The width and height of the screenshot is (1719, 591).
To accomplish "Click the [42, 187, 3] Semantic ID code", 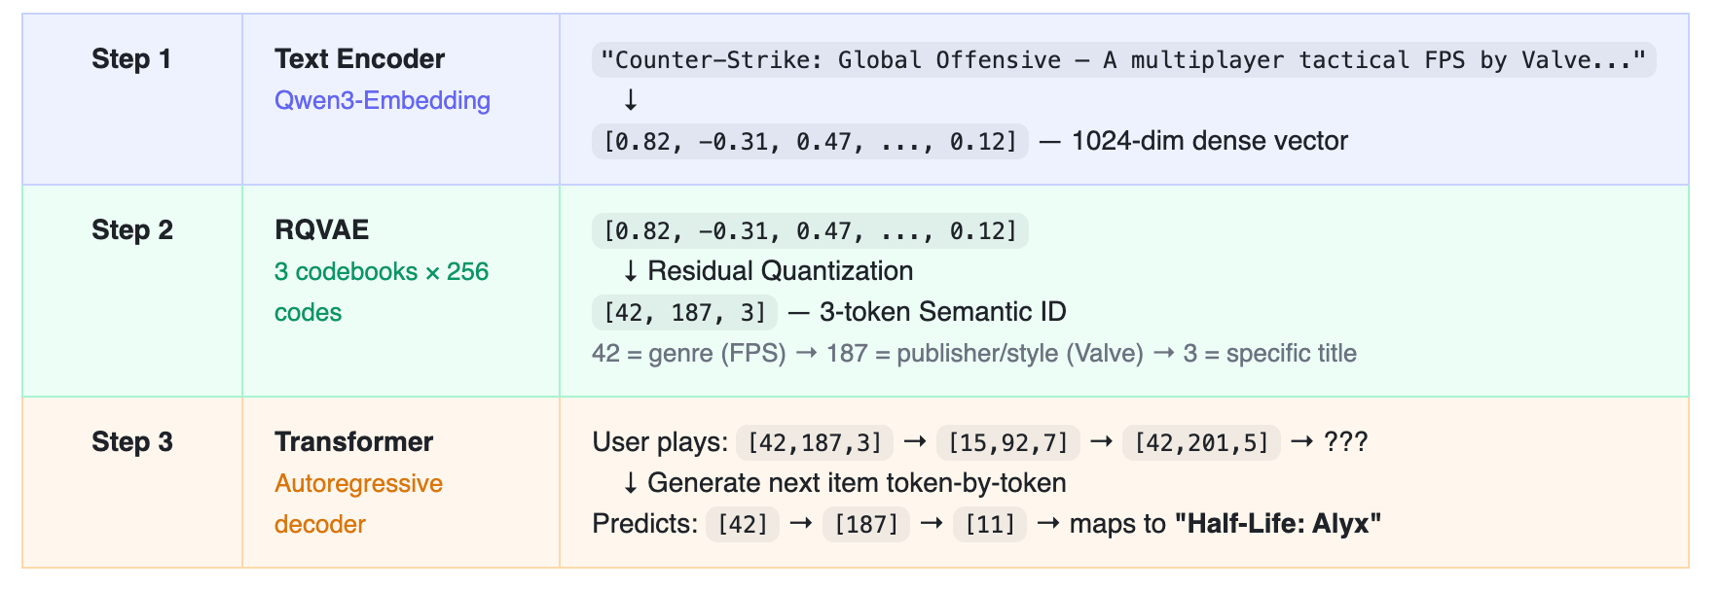I will (x=684, y=313).
